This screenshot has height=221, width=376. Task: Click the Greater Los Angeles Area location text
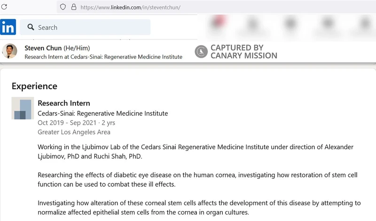(74, 132)
